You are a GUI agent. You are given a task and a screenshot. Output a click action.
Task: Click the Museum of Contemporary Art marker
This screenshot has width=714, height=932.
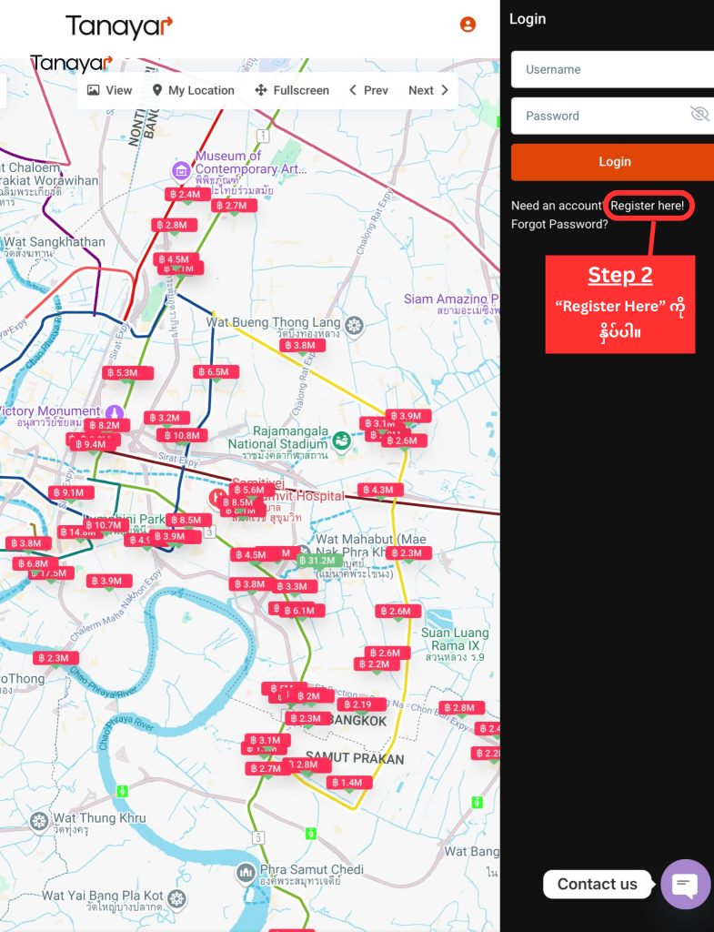click(x=181, y=169)
